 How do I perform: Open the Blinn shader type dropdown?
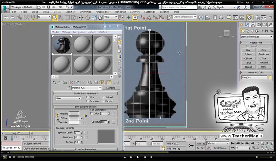pyautogui.click(x=68, y=98)
